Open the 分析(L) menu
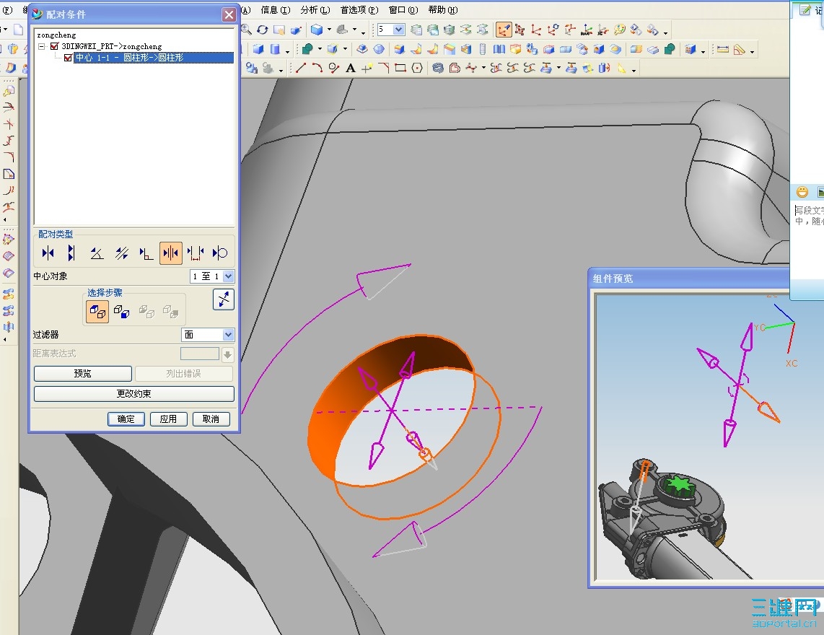Viewport: 824px width, 635px height. tap(315, 10)
